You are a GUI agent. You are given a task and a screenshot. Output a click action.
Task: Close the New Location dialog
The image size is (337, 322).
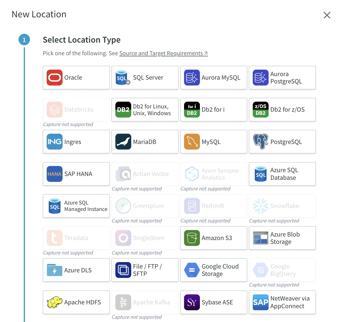327,15
